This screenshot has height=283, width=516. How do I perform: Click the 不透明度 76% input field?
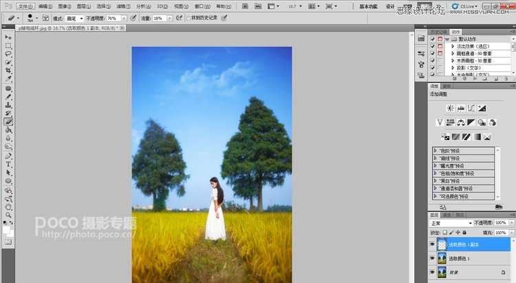114,18
